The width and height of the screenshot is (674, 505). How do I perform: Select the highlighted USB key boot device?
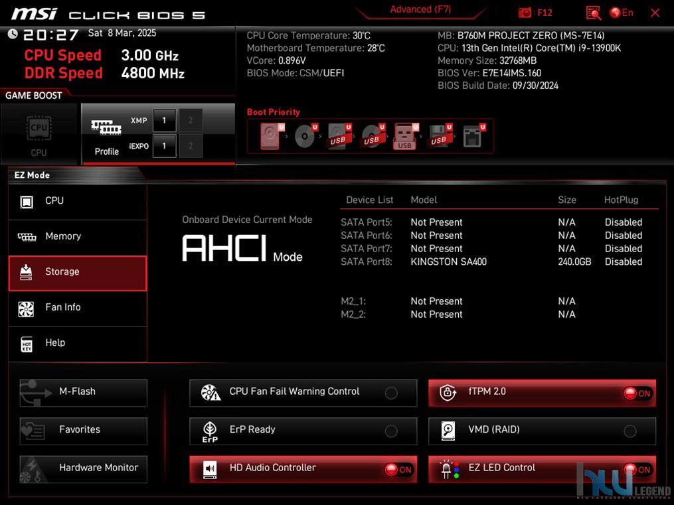pyautogui.click(x=405, y=136)
